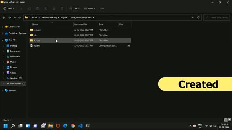Screen dimensions: 232x130
Task: Select Documents in the navigation pane
Action: [x=15, y=51]
